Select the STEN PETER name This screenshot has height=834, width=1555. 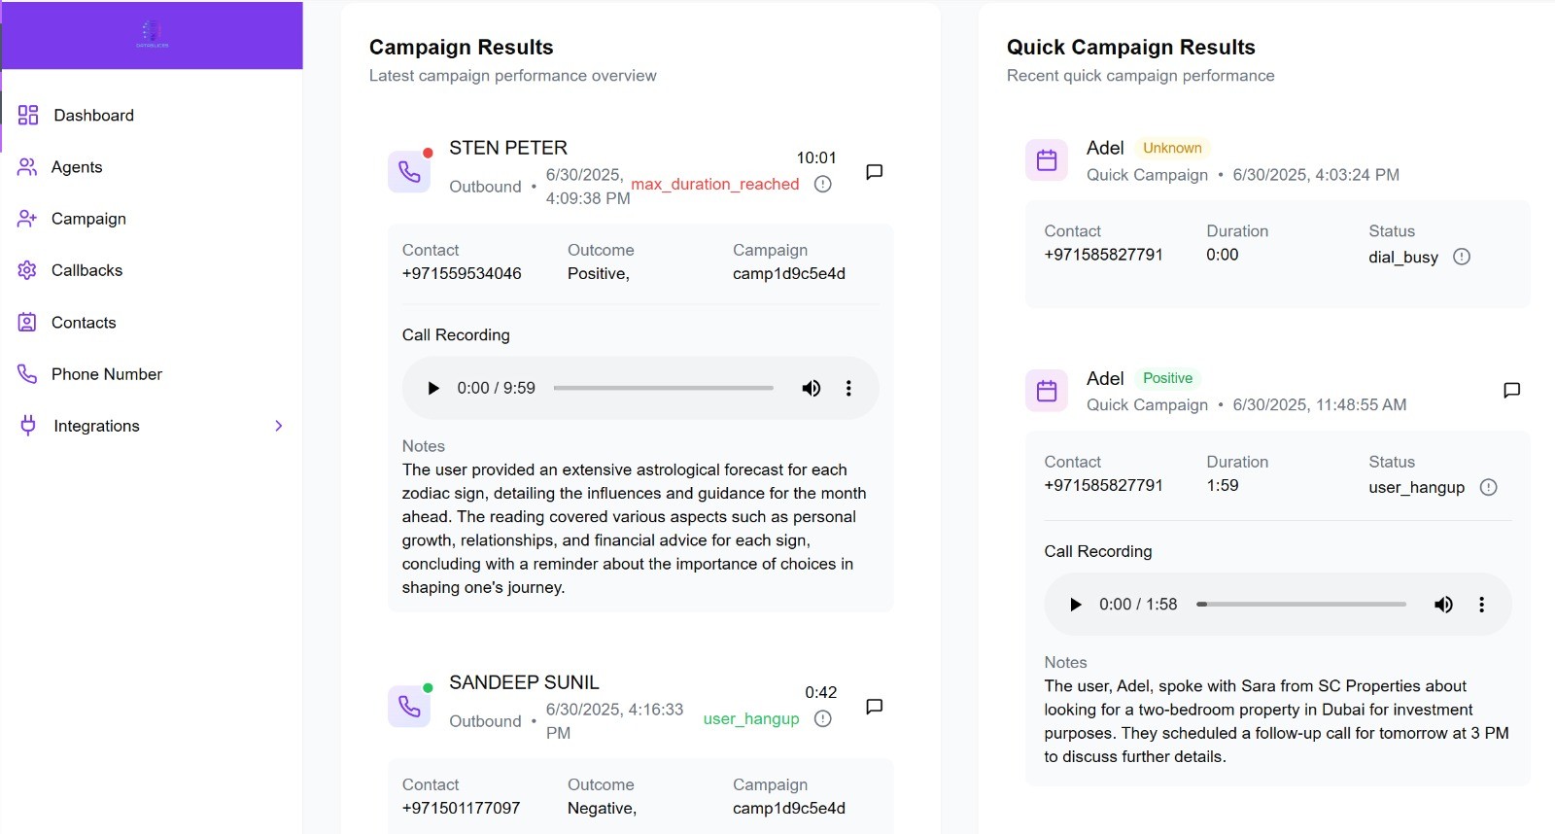click(x=508, y=148)
